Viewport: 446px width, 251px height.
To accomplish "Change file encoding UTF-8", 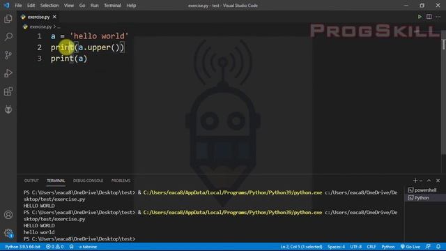I will pos(356,247).
